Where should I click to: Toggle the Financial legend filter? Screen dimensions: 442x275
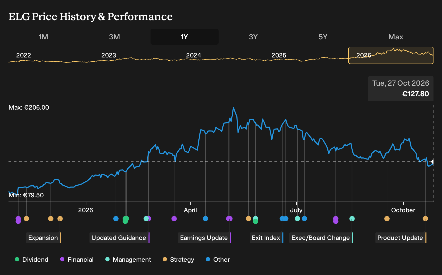[77, 260]
